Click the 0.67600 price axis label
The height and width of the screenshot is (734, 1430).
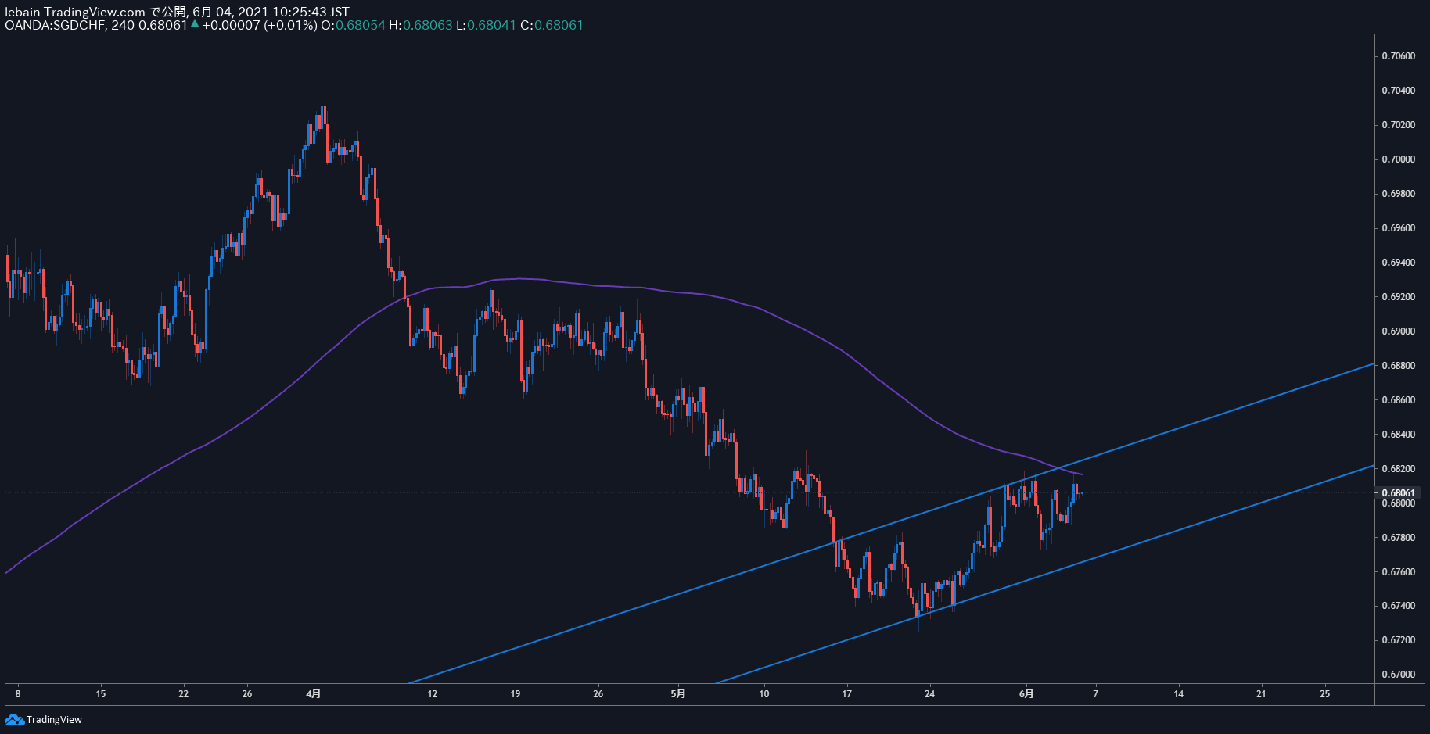click(1398, 572)
